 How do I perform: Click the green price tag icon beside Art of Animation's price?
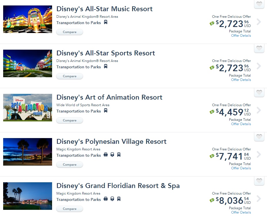coord(212,112)
